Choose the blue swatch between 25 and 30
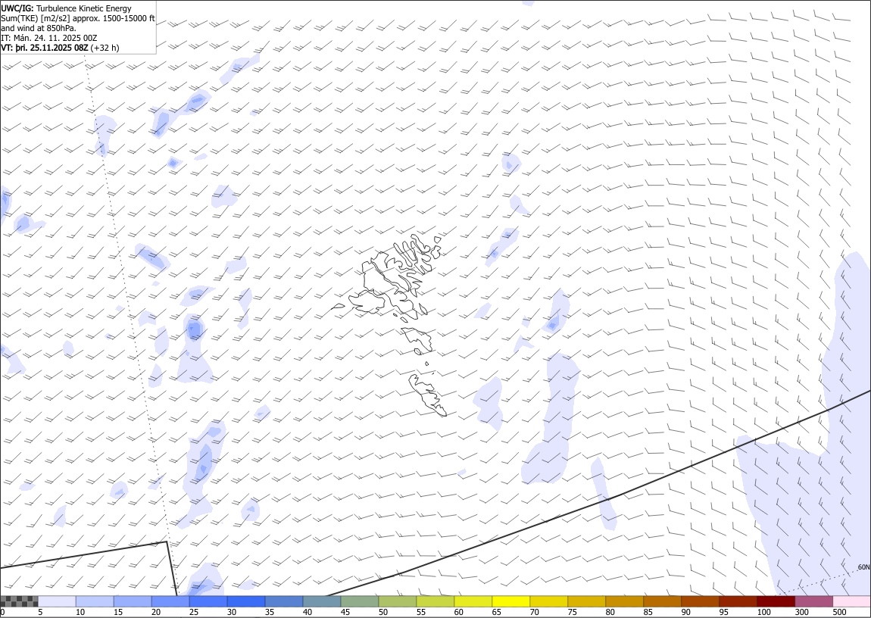 point(208,601)
